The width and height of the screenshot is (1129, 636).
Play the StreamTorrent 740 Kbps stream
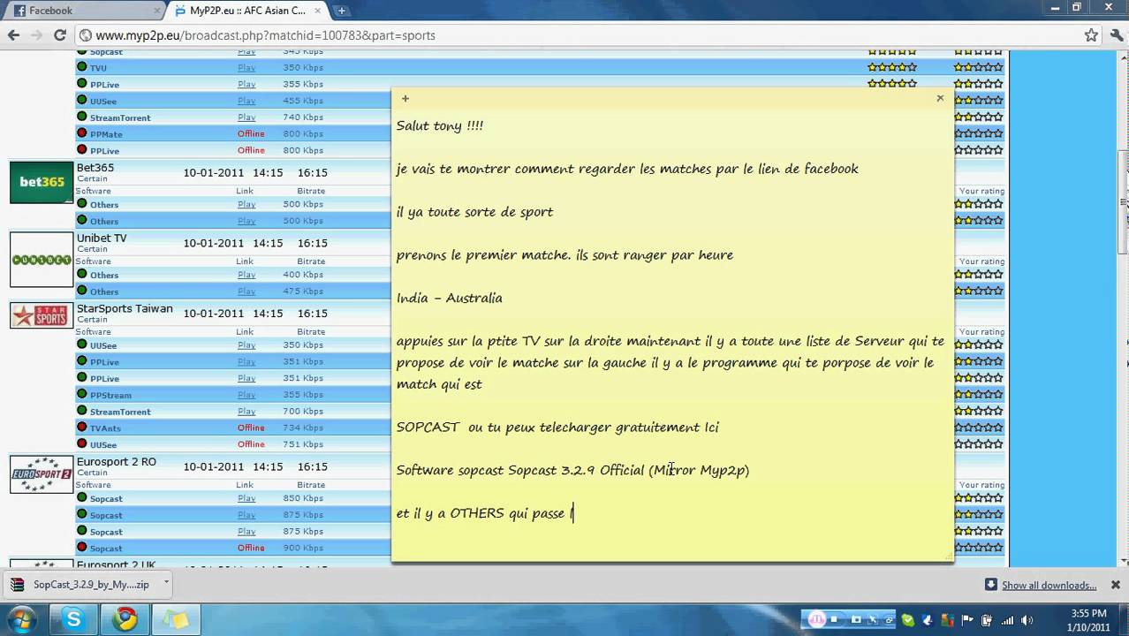[x=246, y=117]
